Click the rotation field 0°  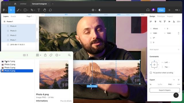point(154,38)
